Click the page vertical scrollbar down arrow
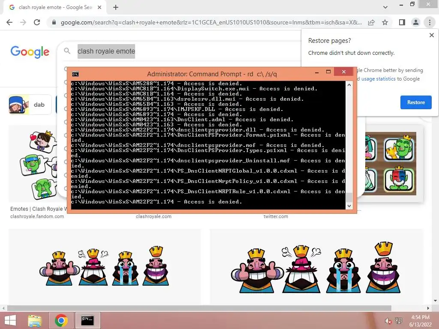 436,301
